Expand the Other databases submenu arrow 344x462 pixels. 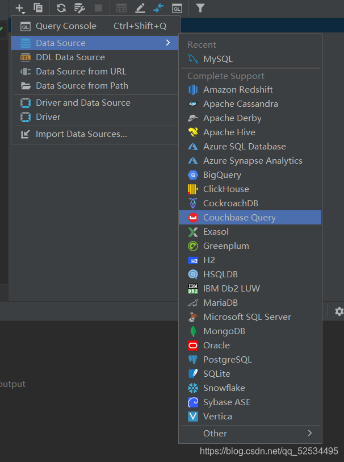pyautogui.click(x=309, y=433)
